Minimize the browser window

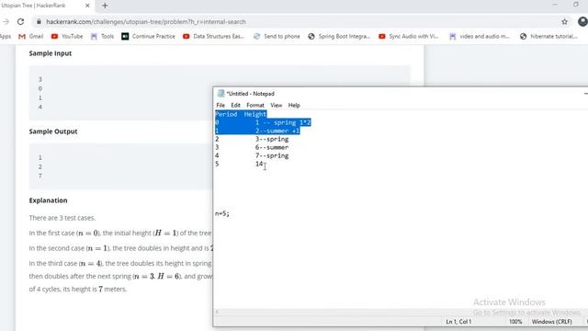555,5
